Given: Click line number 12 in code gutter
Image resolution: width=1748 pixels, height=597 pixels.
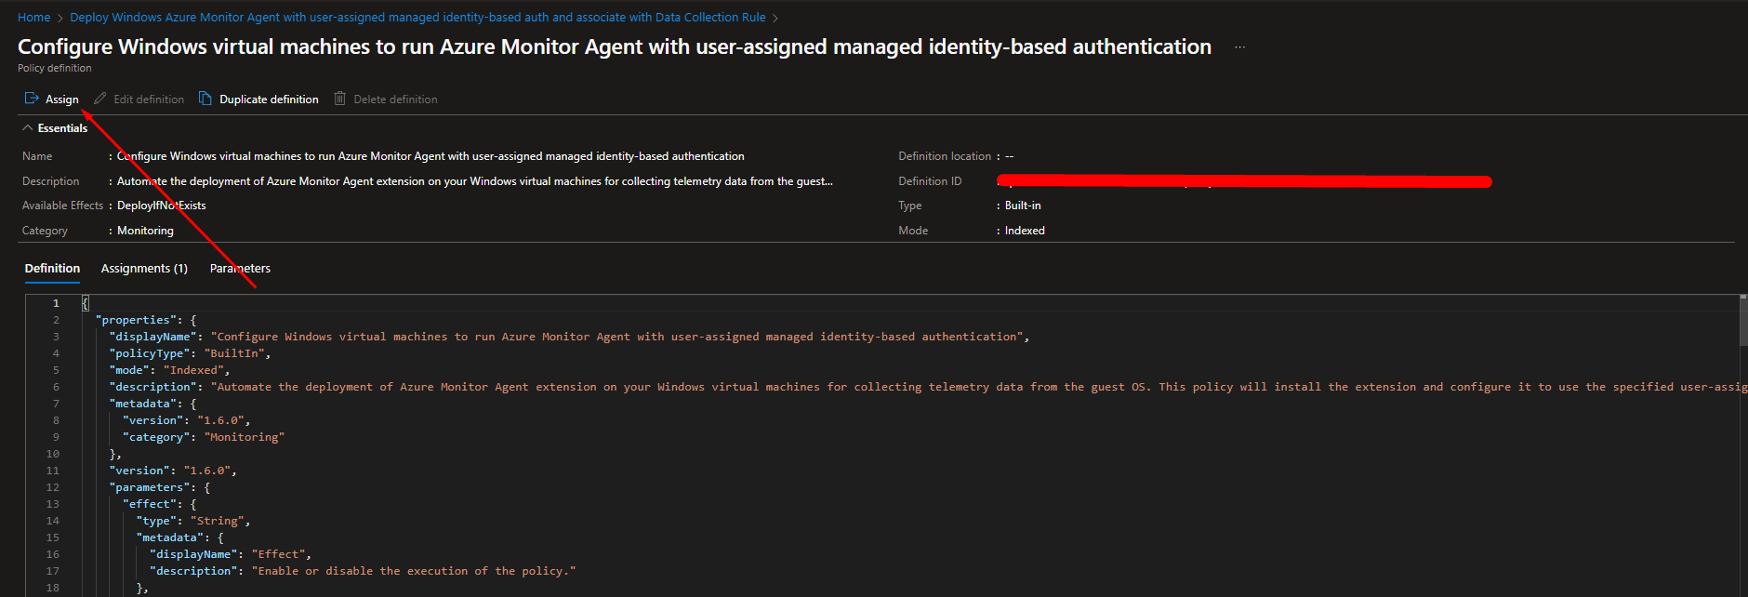Looking at the screenshot, I should [53, 487].
